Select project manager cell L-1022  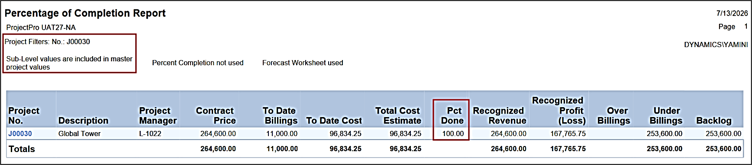(150, 134)
